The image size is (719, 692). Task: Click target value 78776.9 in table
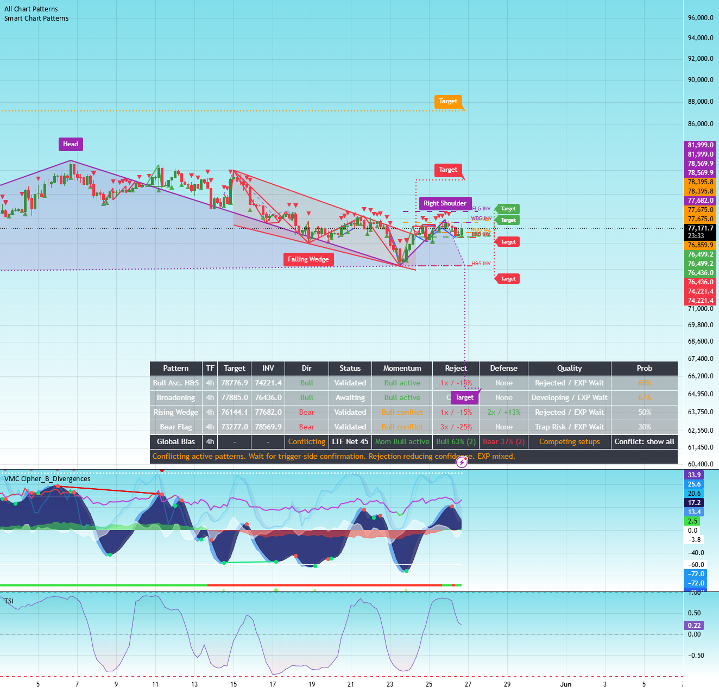pyautogui.click(x=235, y=383)
